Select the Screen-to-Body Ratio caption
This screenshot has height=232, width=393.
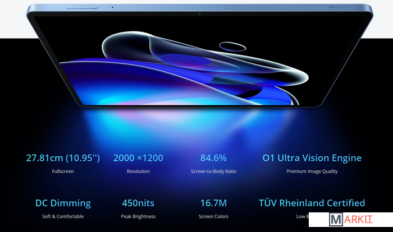click(213, 171)
